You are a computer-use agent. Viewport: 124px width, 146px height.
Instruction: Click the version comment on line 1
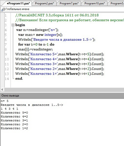[x=57, y=15]
